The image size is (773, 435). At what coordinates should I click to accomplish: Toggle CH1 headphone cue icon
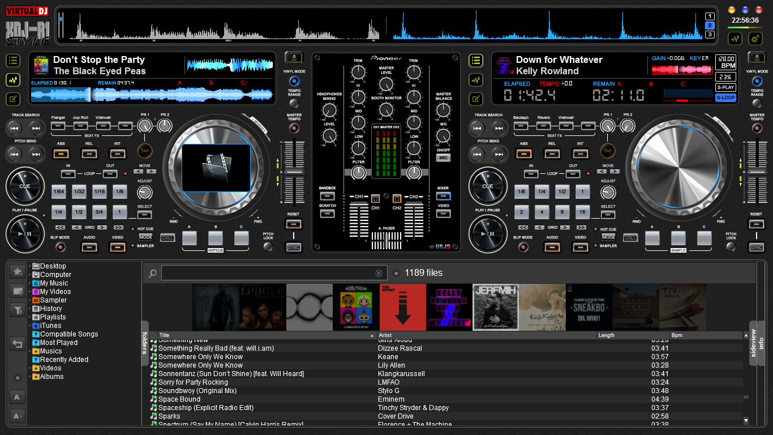pyautogui.click(x=375, y=199)
